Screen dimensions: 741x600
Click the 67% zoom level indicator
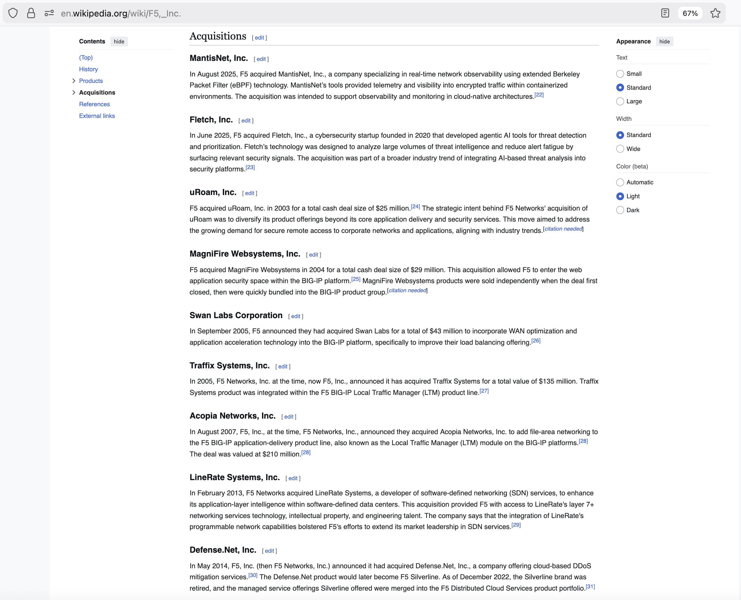tap(690, 13)
